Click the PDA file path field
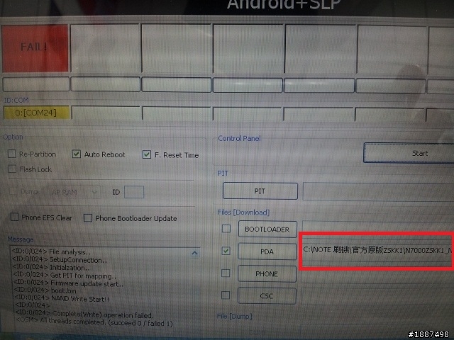Viewport: 454px width, 340px height. pos(377,250)
